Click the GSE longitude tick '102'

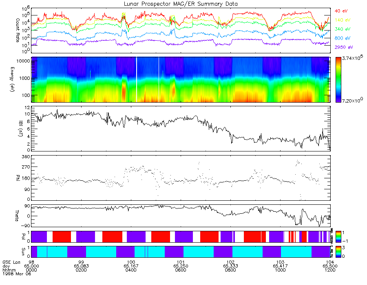point(230,262)
